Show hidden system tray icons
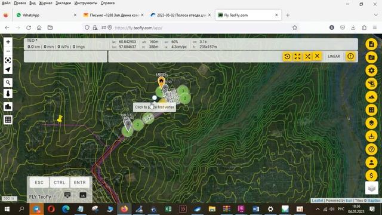382x215 pixels. click(318, 209)
